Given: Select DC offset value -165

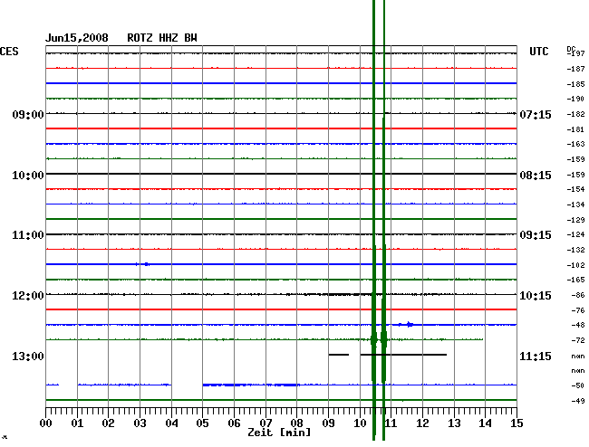Looking at the screenshot, I should click(575, 281).
